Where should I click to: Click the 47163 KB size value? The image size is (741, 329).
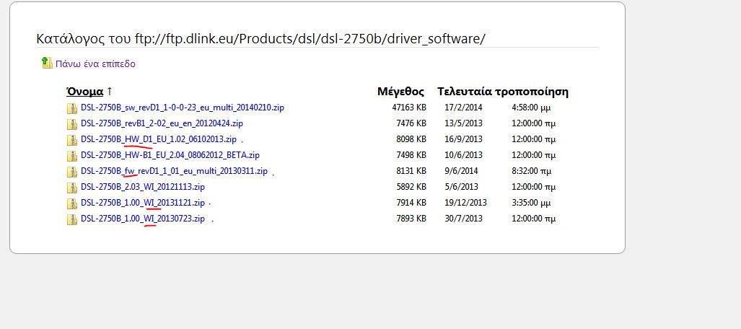coord(409,108)
